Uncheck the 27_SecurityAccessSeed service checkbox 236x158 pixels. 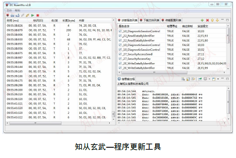(x=120, y=54)
